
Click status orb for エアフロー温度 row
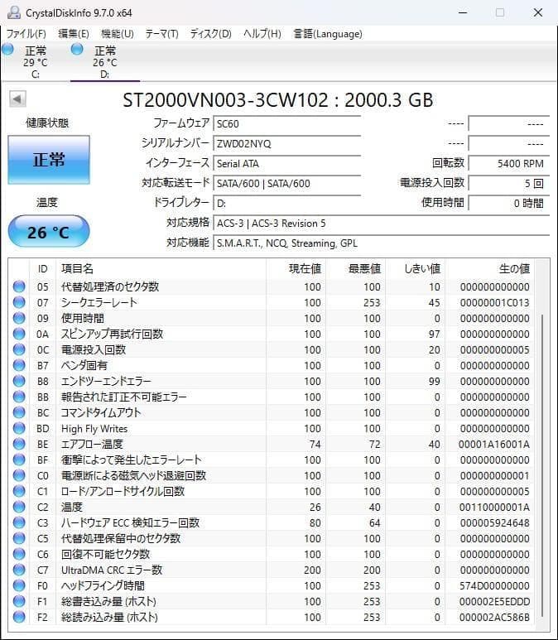[19, 444]
